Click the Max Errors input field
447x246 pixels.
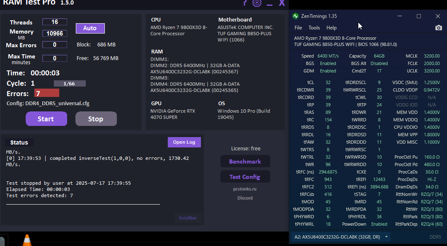[55, 44]
